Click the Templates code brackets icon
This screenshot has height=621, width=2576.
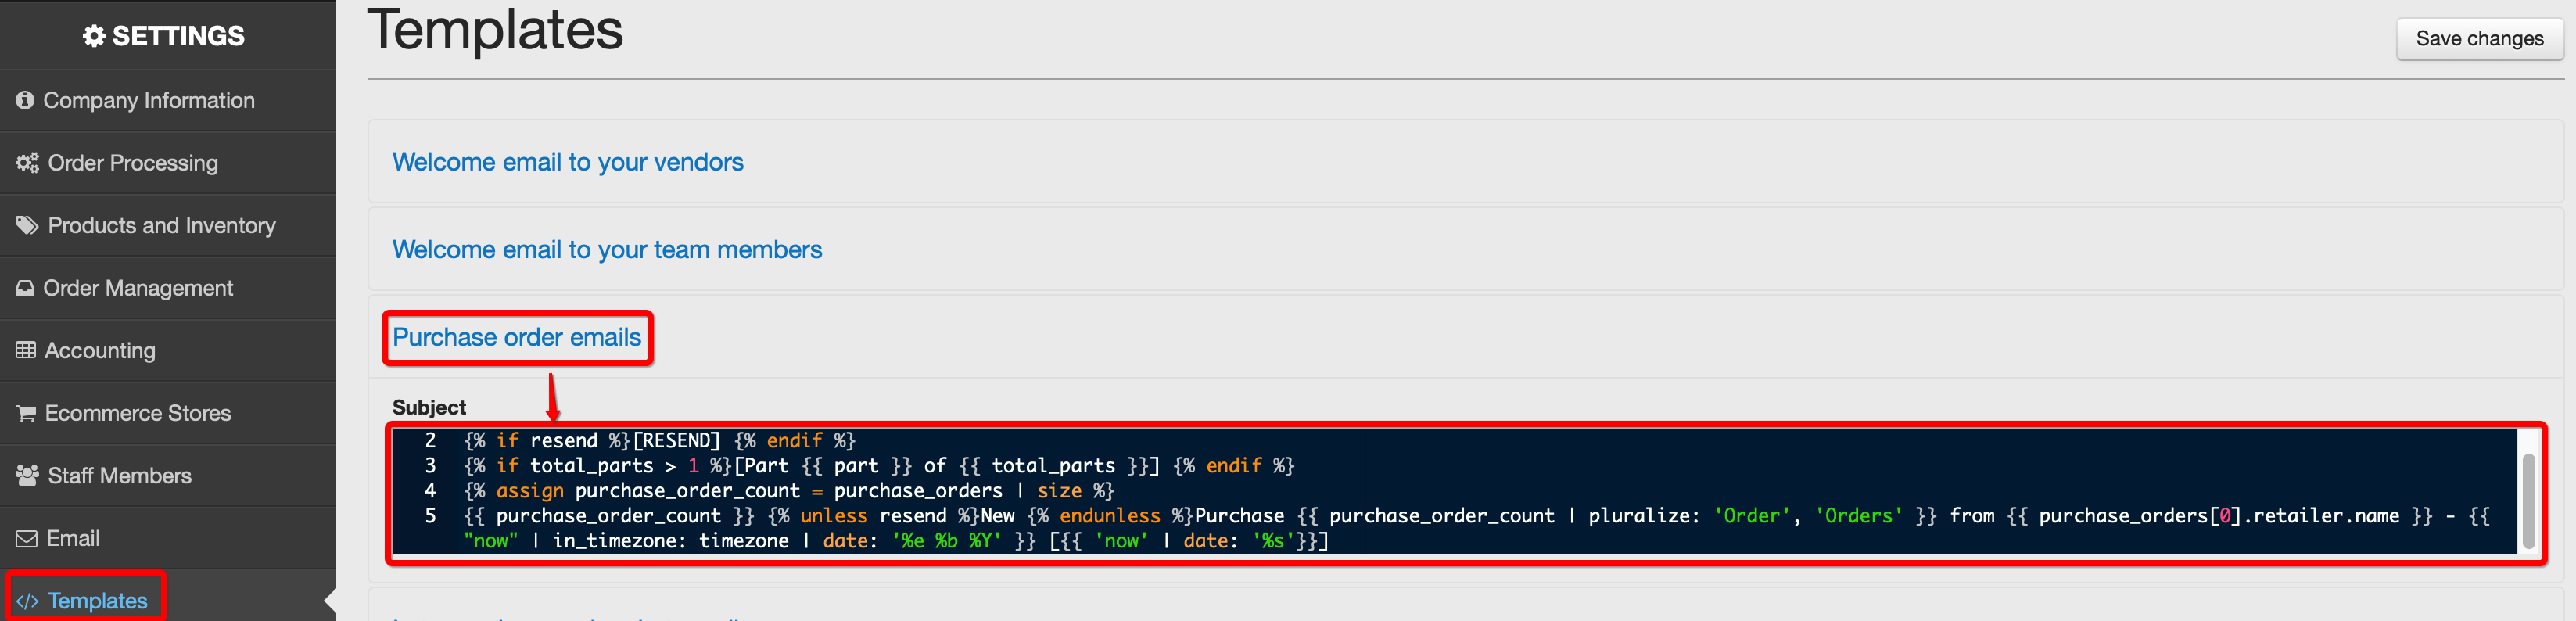click(27, 601)
